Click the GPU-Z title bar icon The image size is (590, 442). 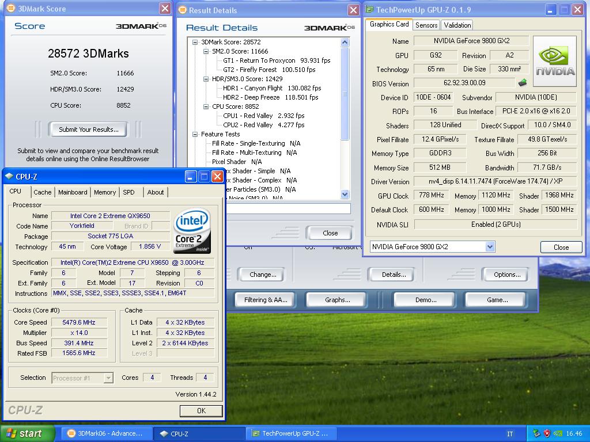click(x=370, y=10)
